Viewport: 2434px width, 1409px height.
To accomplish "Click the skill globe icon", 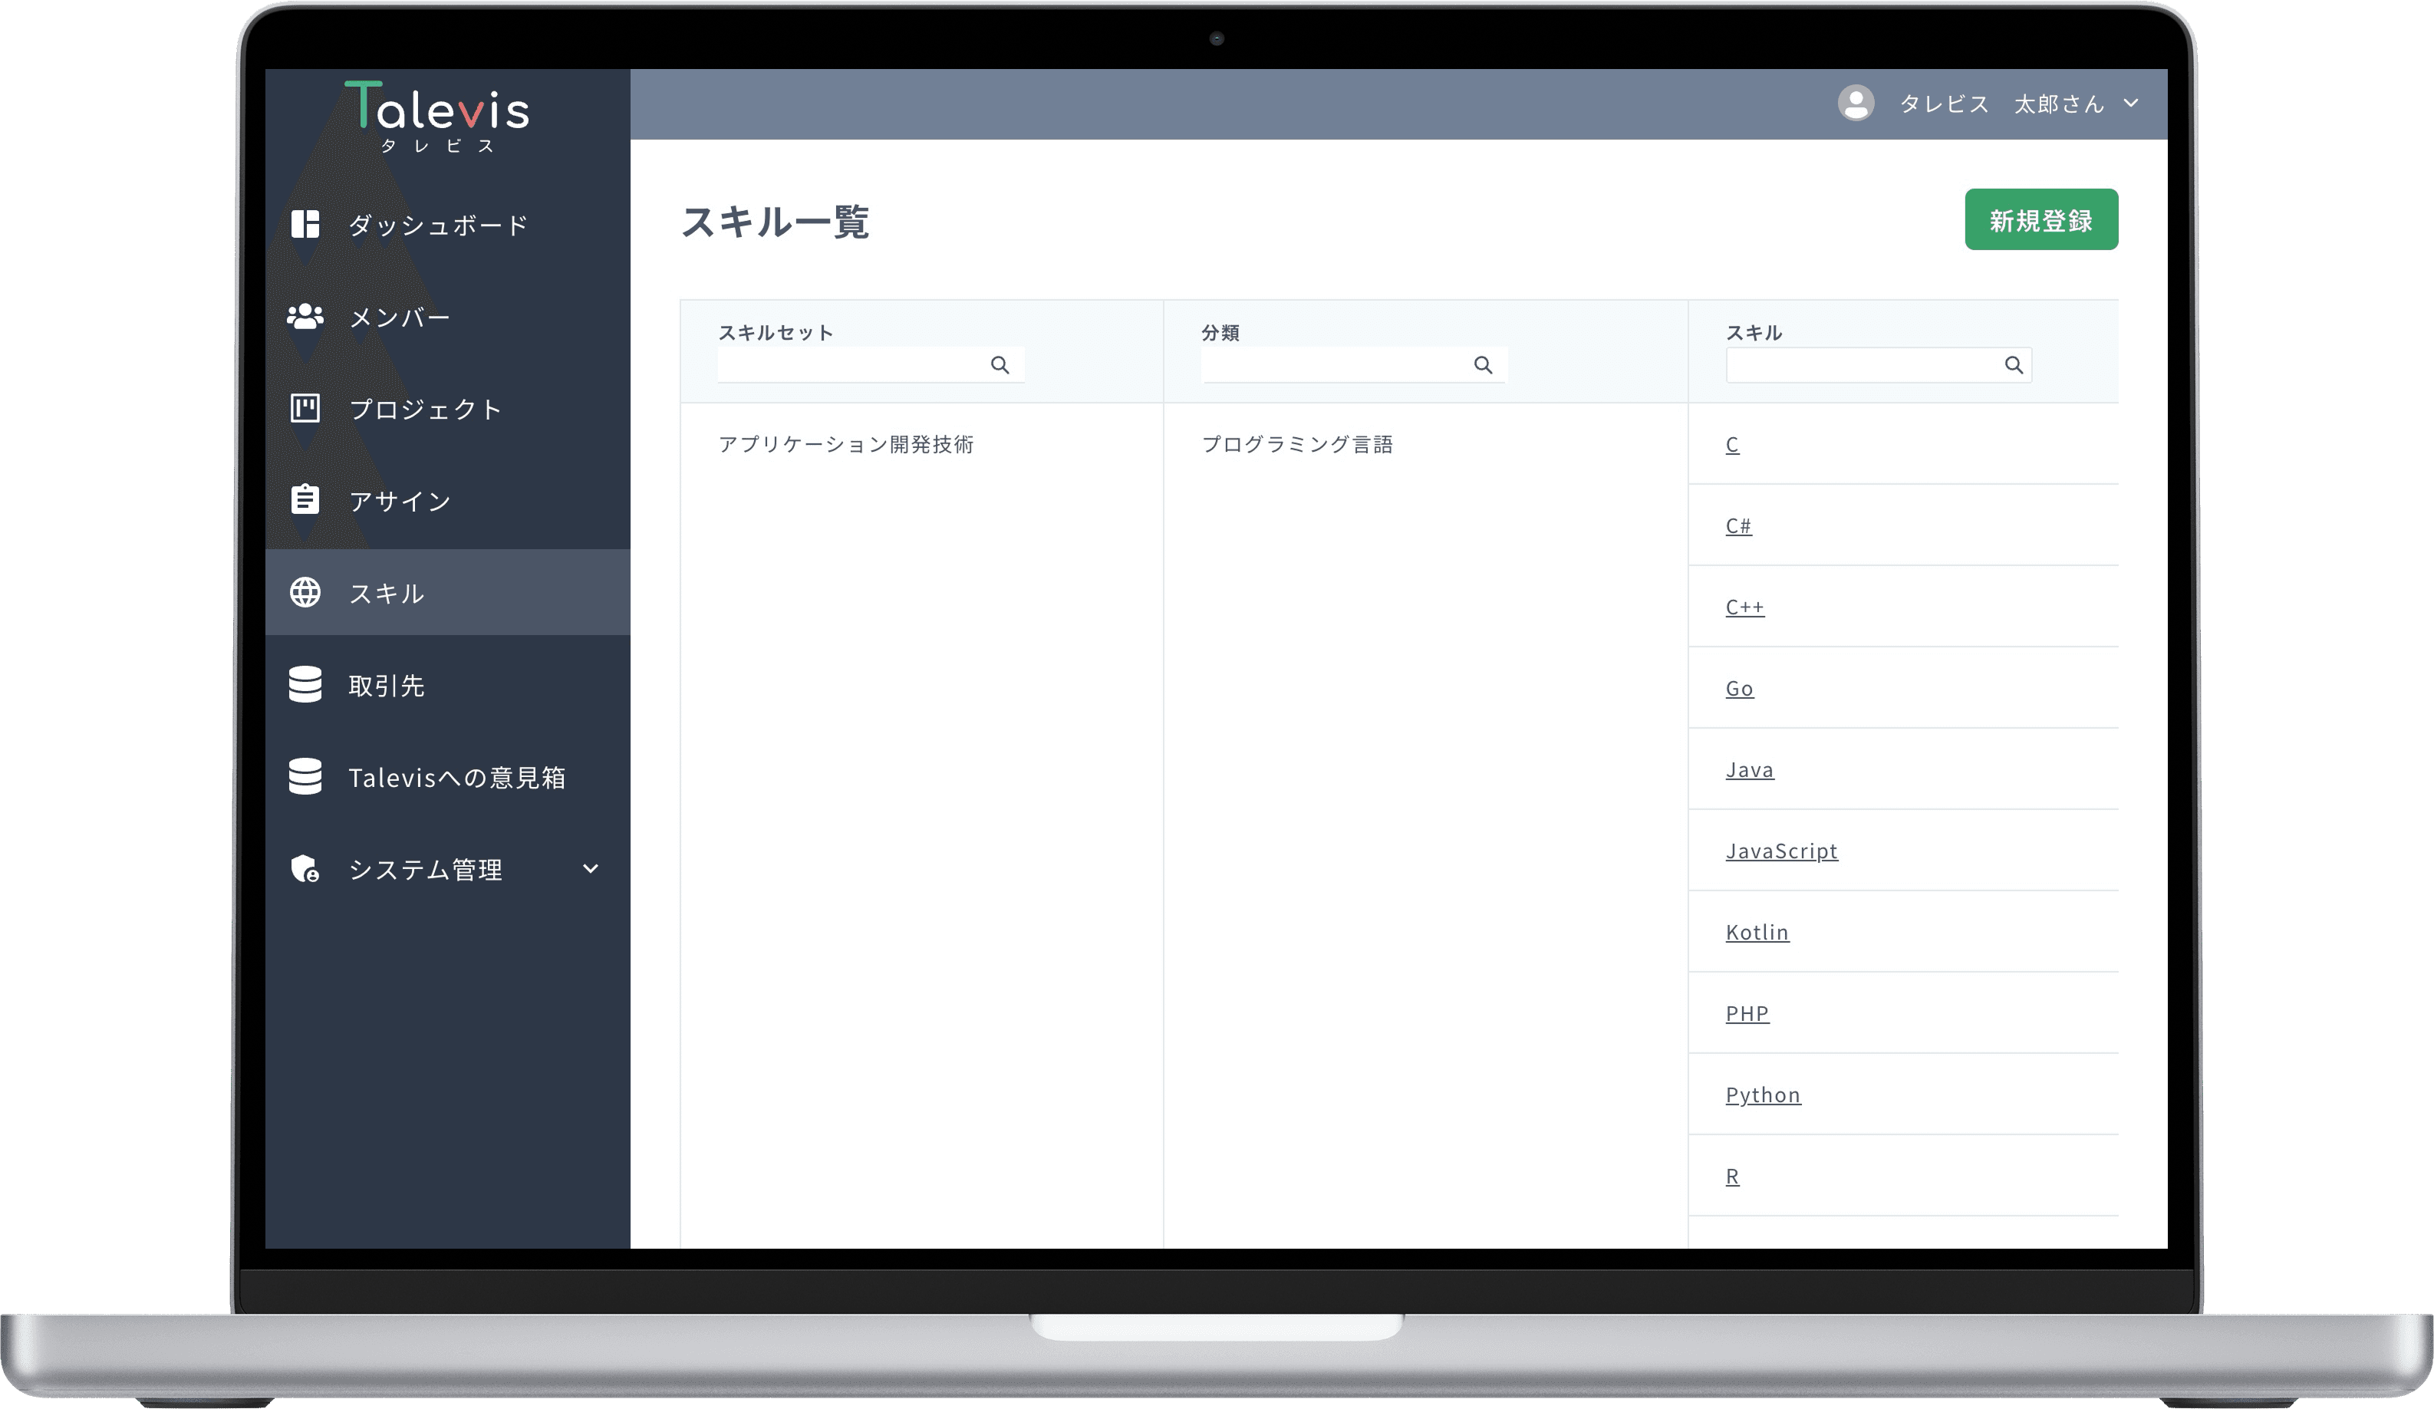I will 305,592.
